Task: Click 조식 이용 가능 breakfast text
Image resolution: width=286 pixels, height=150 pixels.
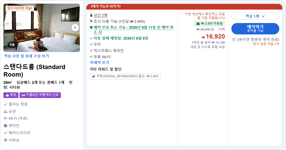Action: click(x=119, y=21)
